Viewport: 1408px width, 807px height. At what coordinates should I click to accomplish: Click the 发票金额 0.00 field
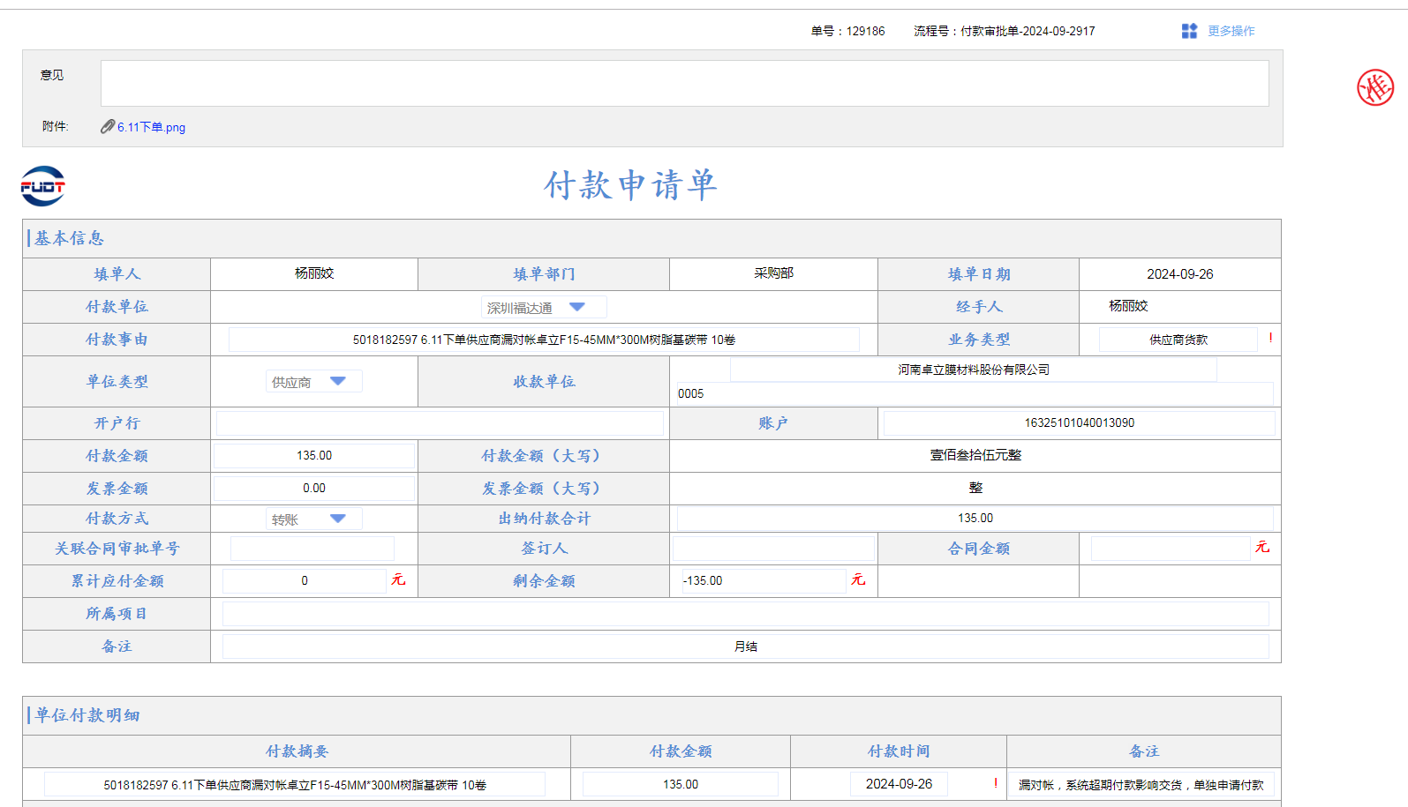(314, 489)
